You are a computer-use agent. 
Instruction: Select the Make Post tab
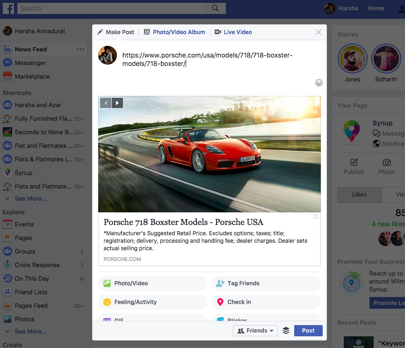(x=116, y=32)
